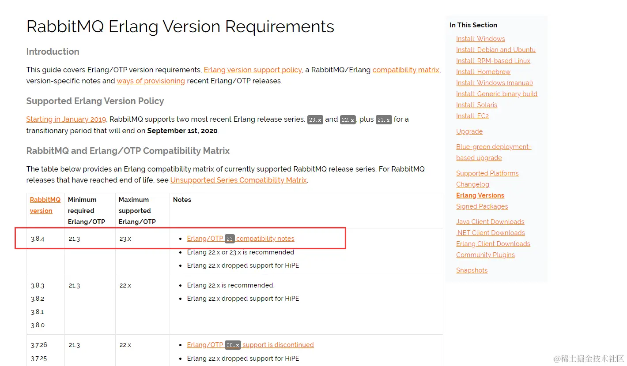
Task: Click RabbitMQ and Erlang/OTP Compatibility Matrix heading
Action: (128, 151)
